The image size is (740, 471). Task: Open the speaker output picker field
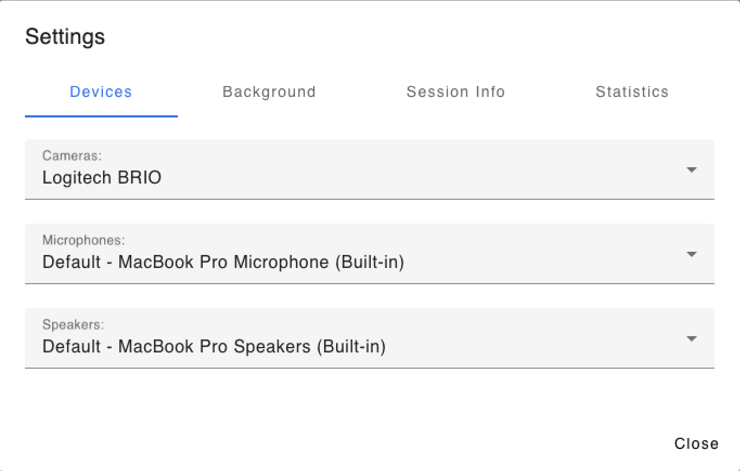[x=370, y=338]
